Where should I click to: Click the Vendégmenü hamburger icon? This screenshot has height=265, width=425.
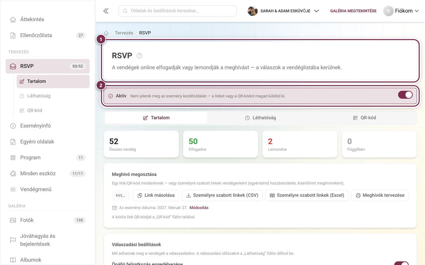13,189
